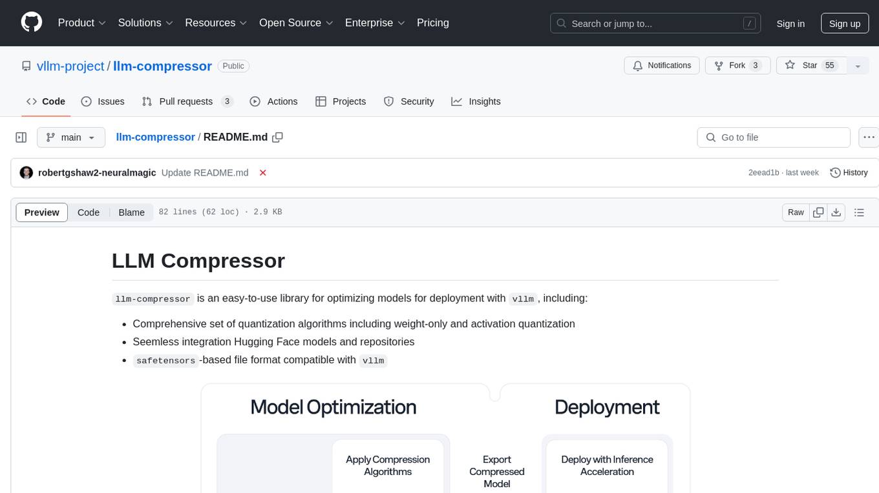Expand the Resources menu

(216, 23)
